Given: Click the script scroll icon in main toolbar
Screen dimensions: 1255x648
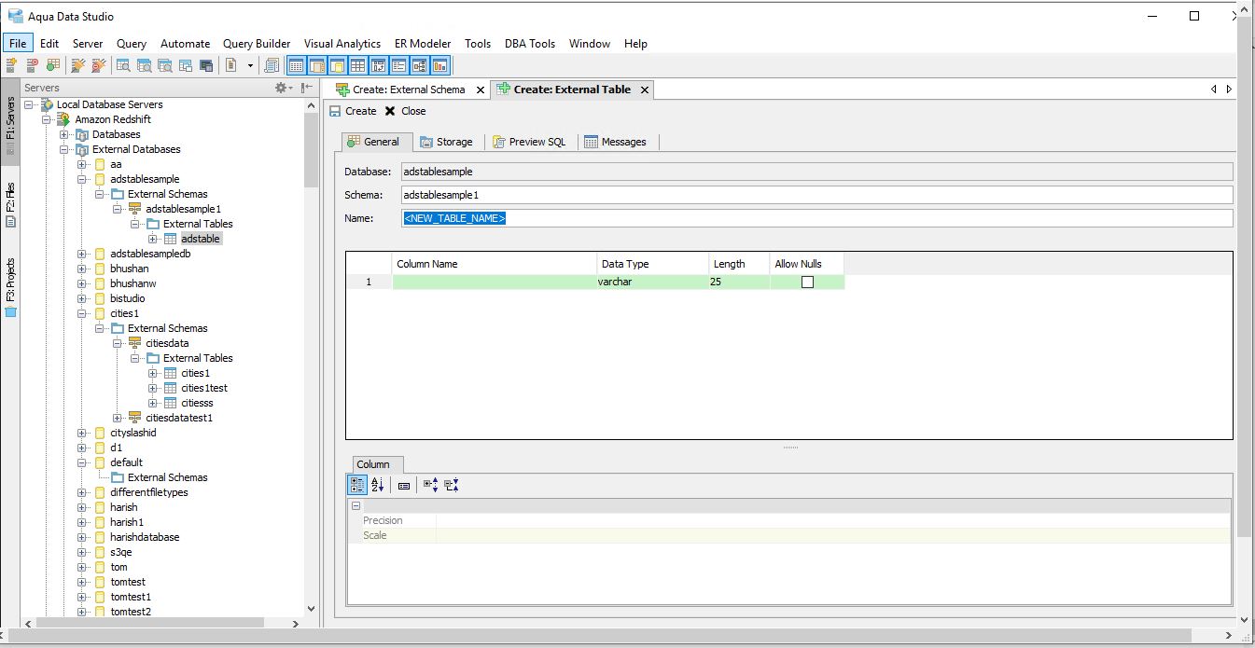Looking at the screenshot, I should point(272,65).
